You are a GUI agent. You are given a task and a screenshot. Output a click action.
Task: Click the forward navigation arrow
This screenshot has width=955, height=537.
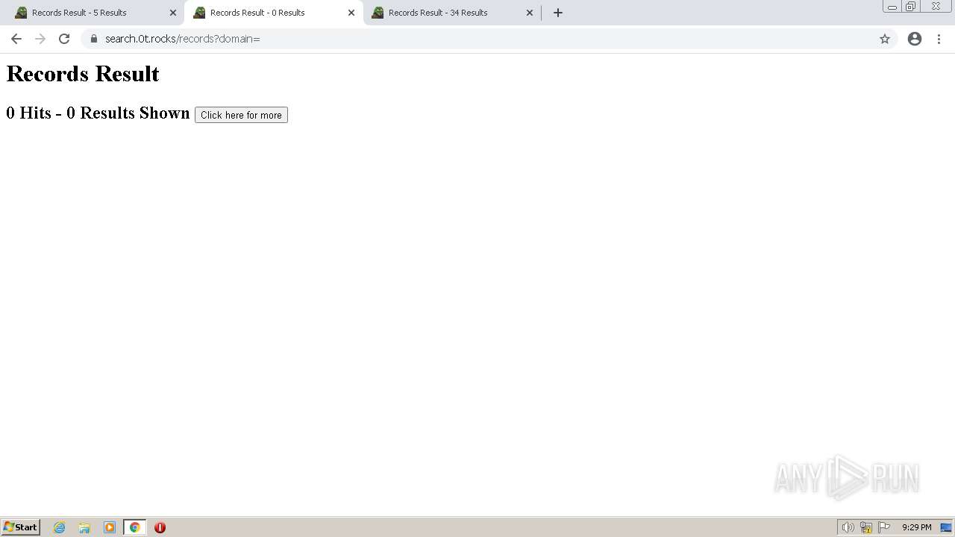(x=40, y=39)
